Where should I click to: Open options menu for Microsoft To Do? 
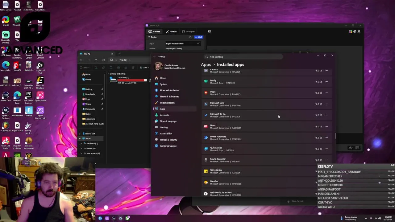pyautogui.click(x=326, y=115)
